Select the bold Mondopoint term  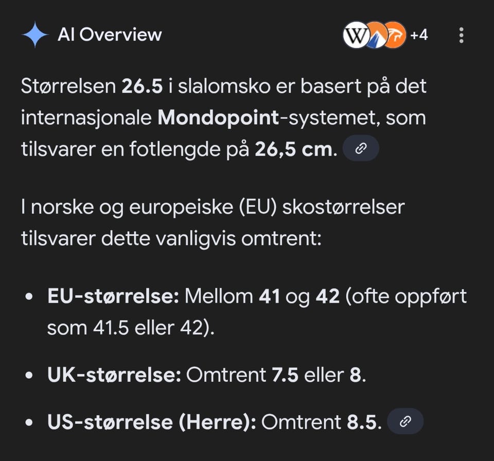pyautogui.click(x=218, y=118)
